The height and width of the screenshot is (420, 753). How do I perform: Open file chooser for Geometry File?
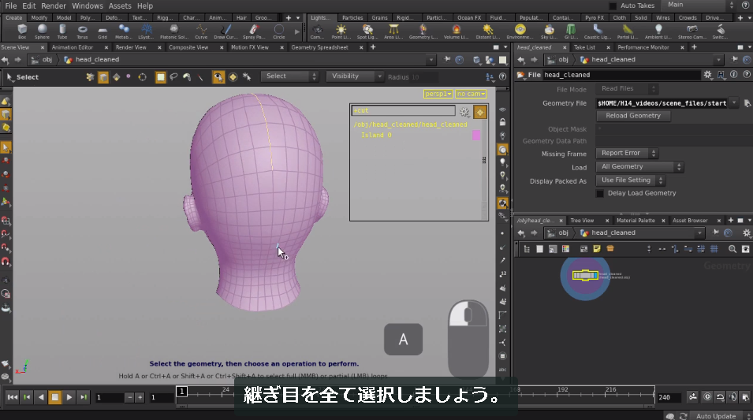tap(747, 103)
